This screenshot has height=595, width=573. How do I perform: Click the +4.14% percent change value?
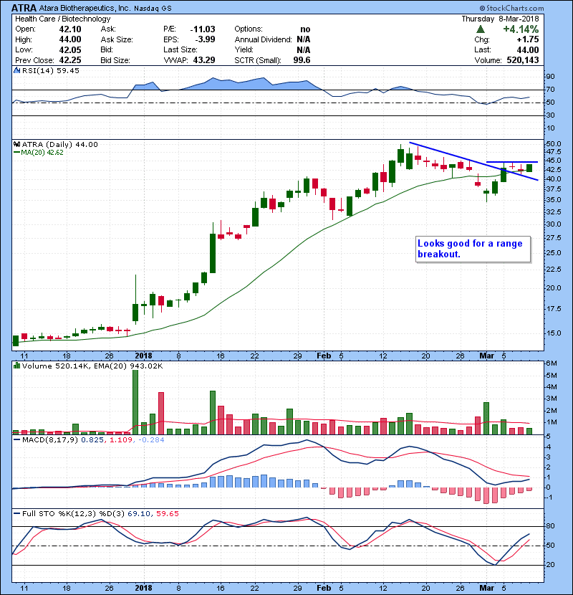(x=521, y=29)
